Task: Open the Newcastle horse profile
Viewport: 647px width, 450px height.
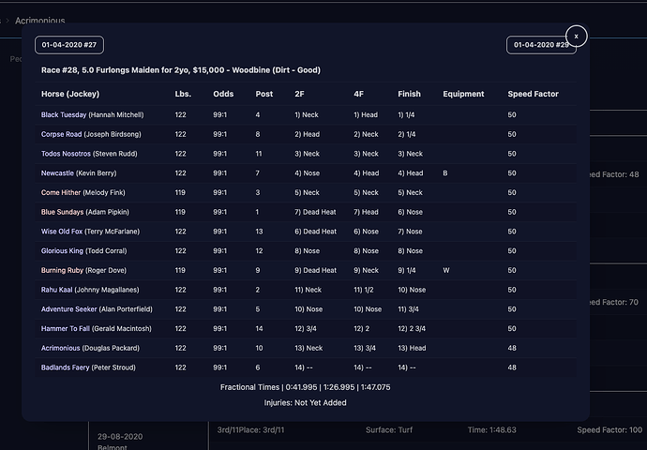Action: point(58,173)
